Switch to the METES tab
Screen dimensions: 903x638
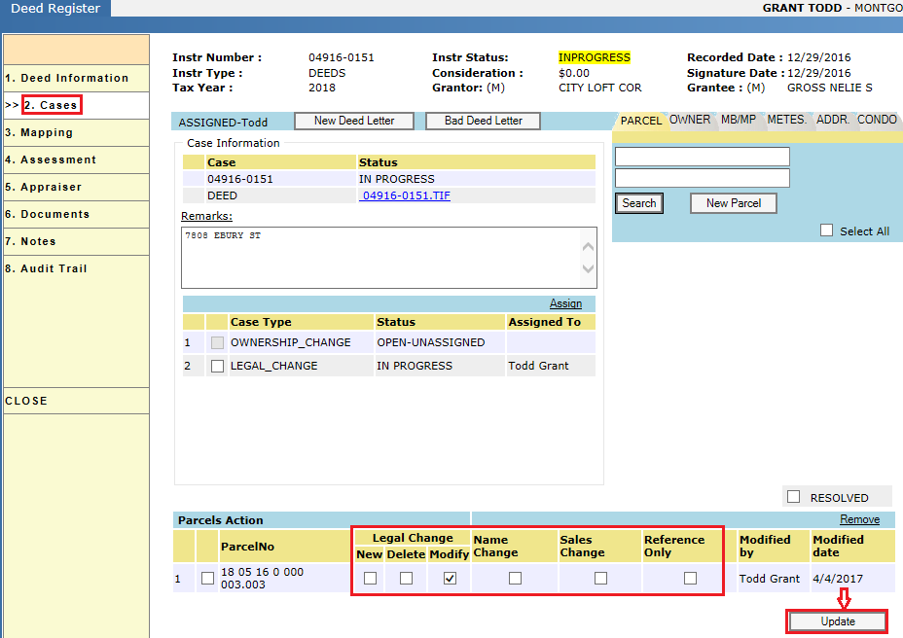point(786,120)
